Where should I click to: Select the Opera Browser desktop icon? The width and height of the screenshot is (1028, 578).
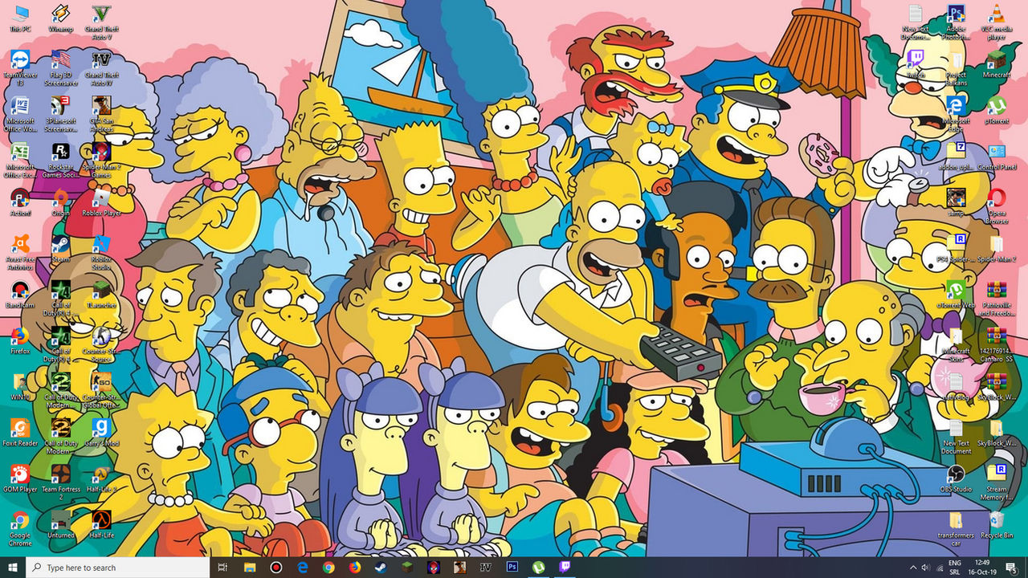pyautogui.click(x=997, y=206)
